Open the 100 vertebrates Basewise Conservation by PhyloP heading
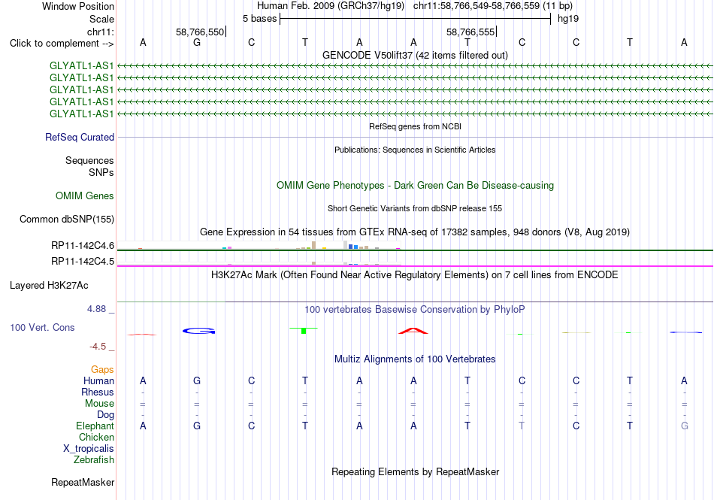This screenshot has width=714, height=500. coord(415,310)
